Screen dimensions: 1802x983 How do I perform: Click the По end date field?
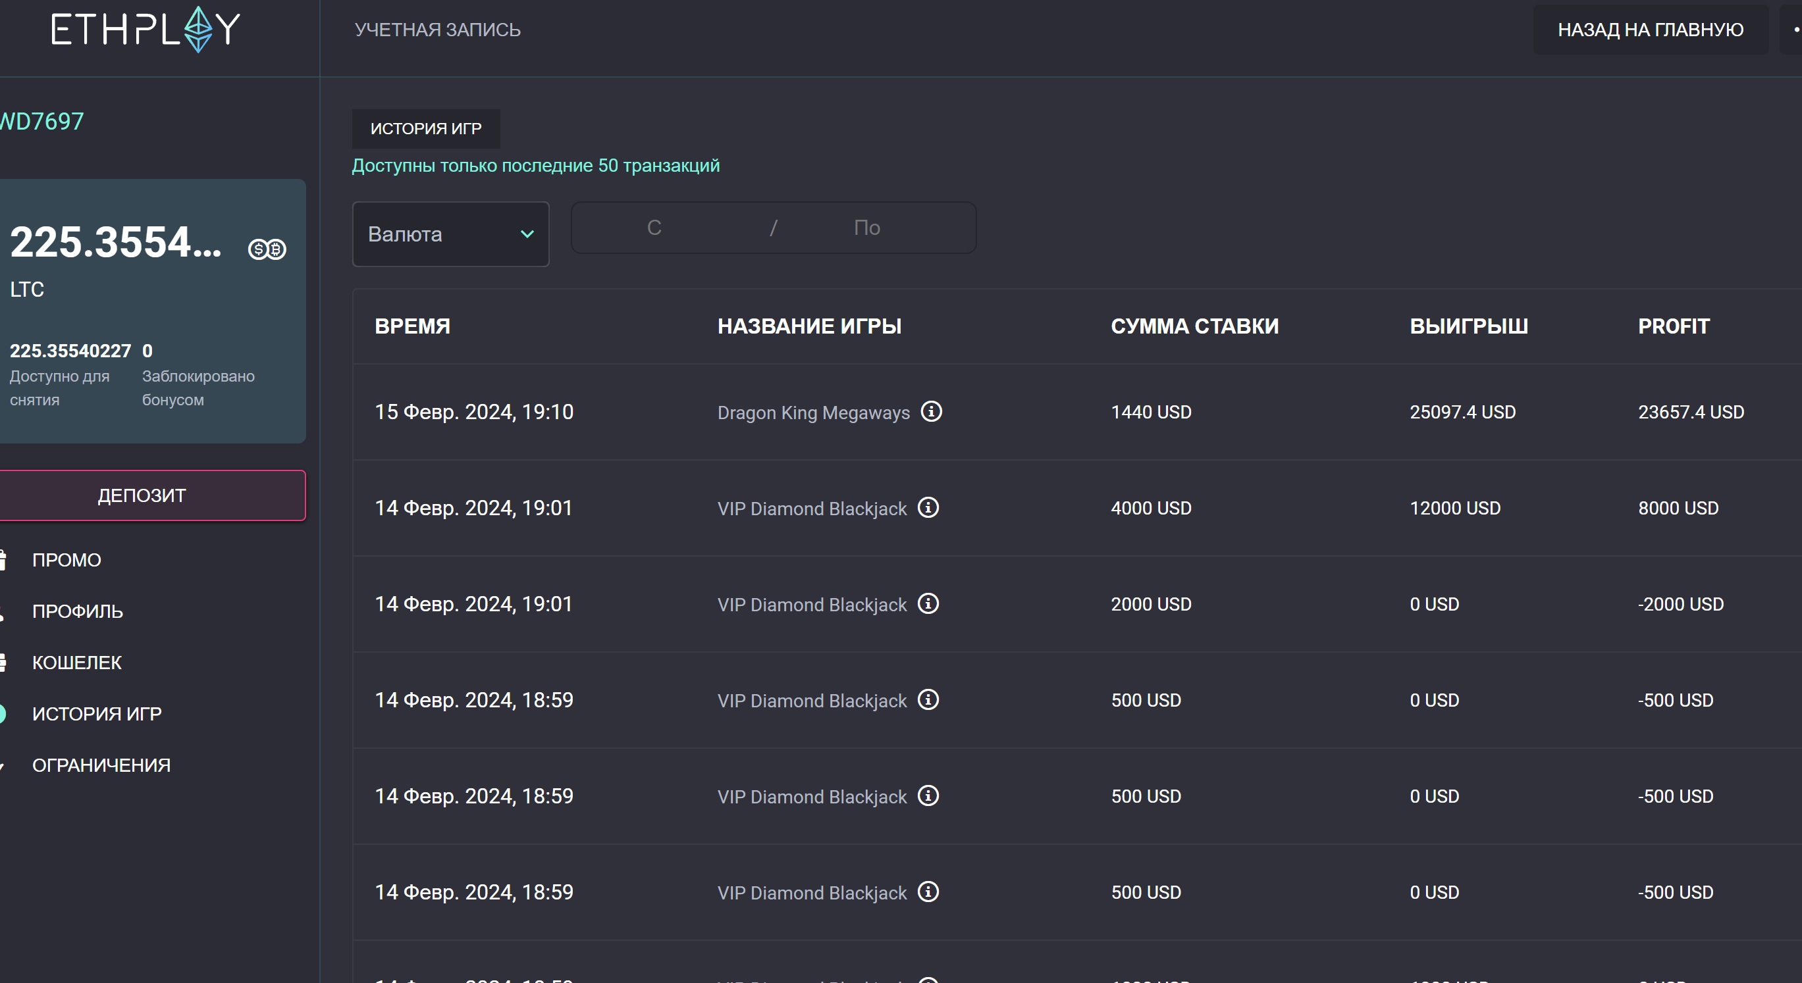(866, 228)
